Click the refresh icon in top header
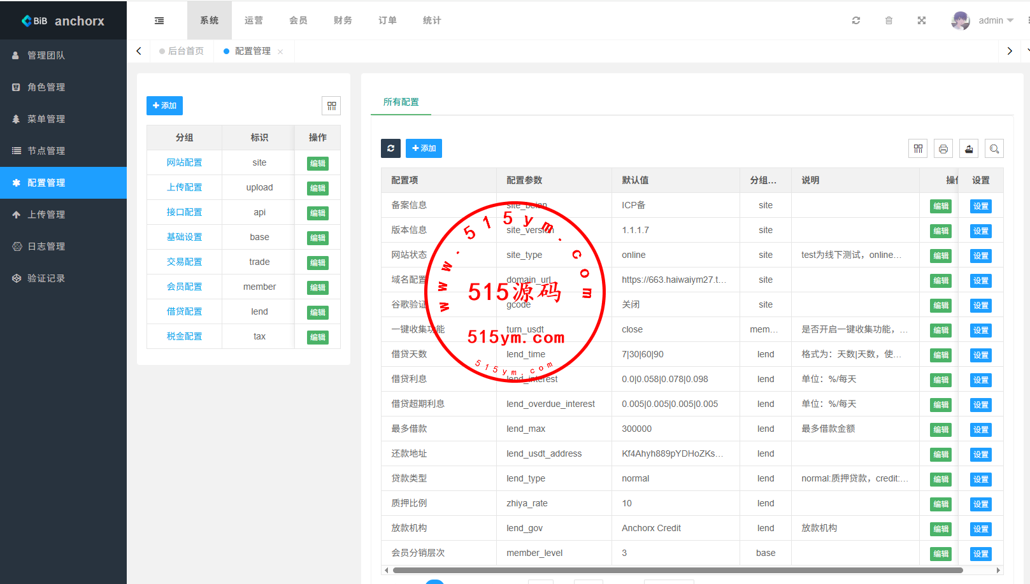 [x=856, y=20]
